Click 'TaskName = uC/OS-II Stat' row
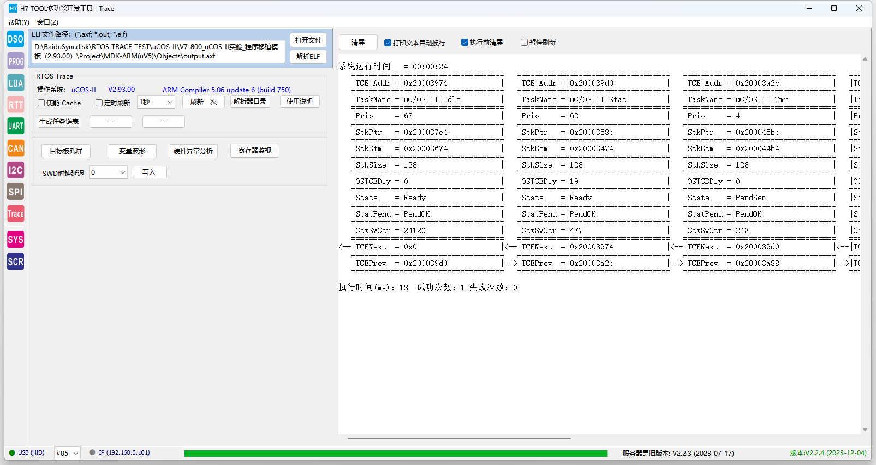 (x=574, y=99)
